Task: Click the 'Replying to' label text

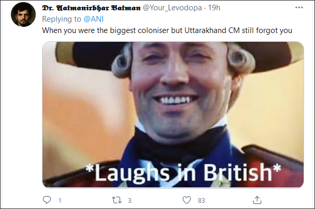Action: coord(62,19)
